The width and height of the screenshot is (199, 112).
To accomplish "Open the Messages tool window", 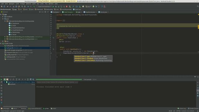I will pos(5,109).
